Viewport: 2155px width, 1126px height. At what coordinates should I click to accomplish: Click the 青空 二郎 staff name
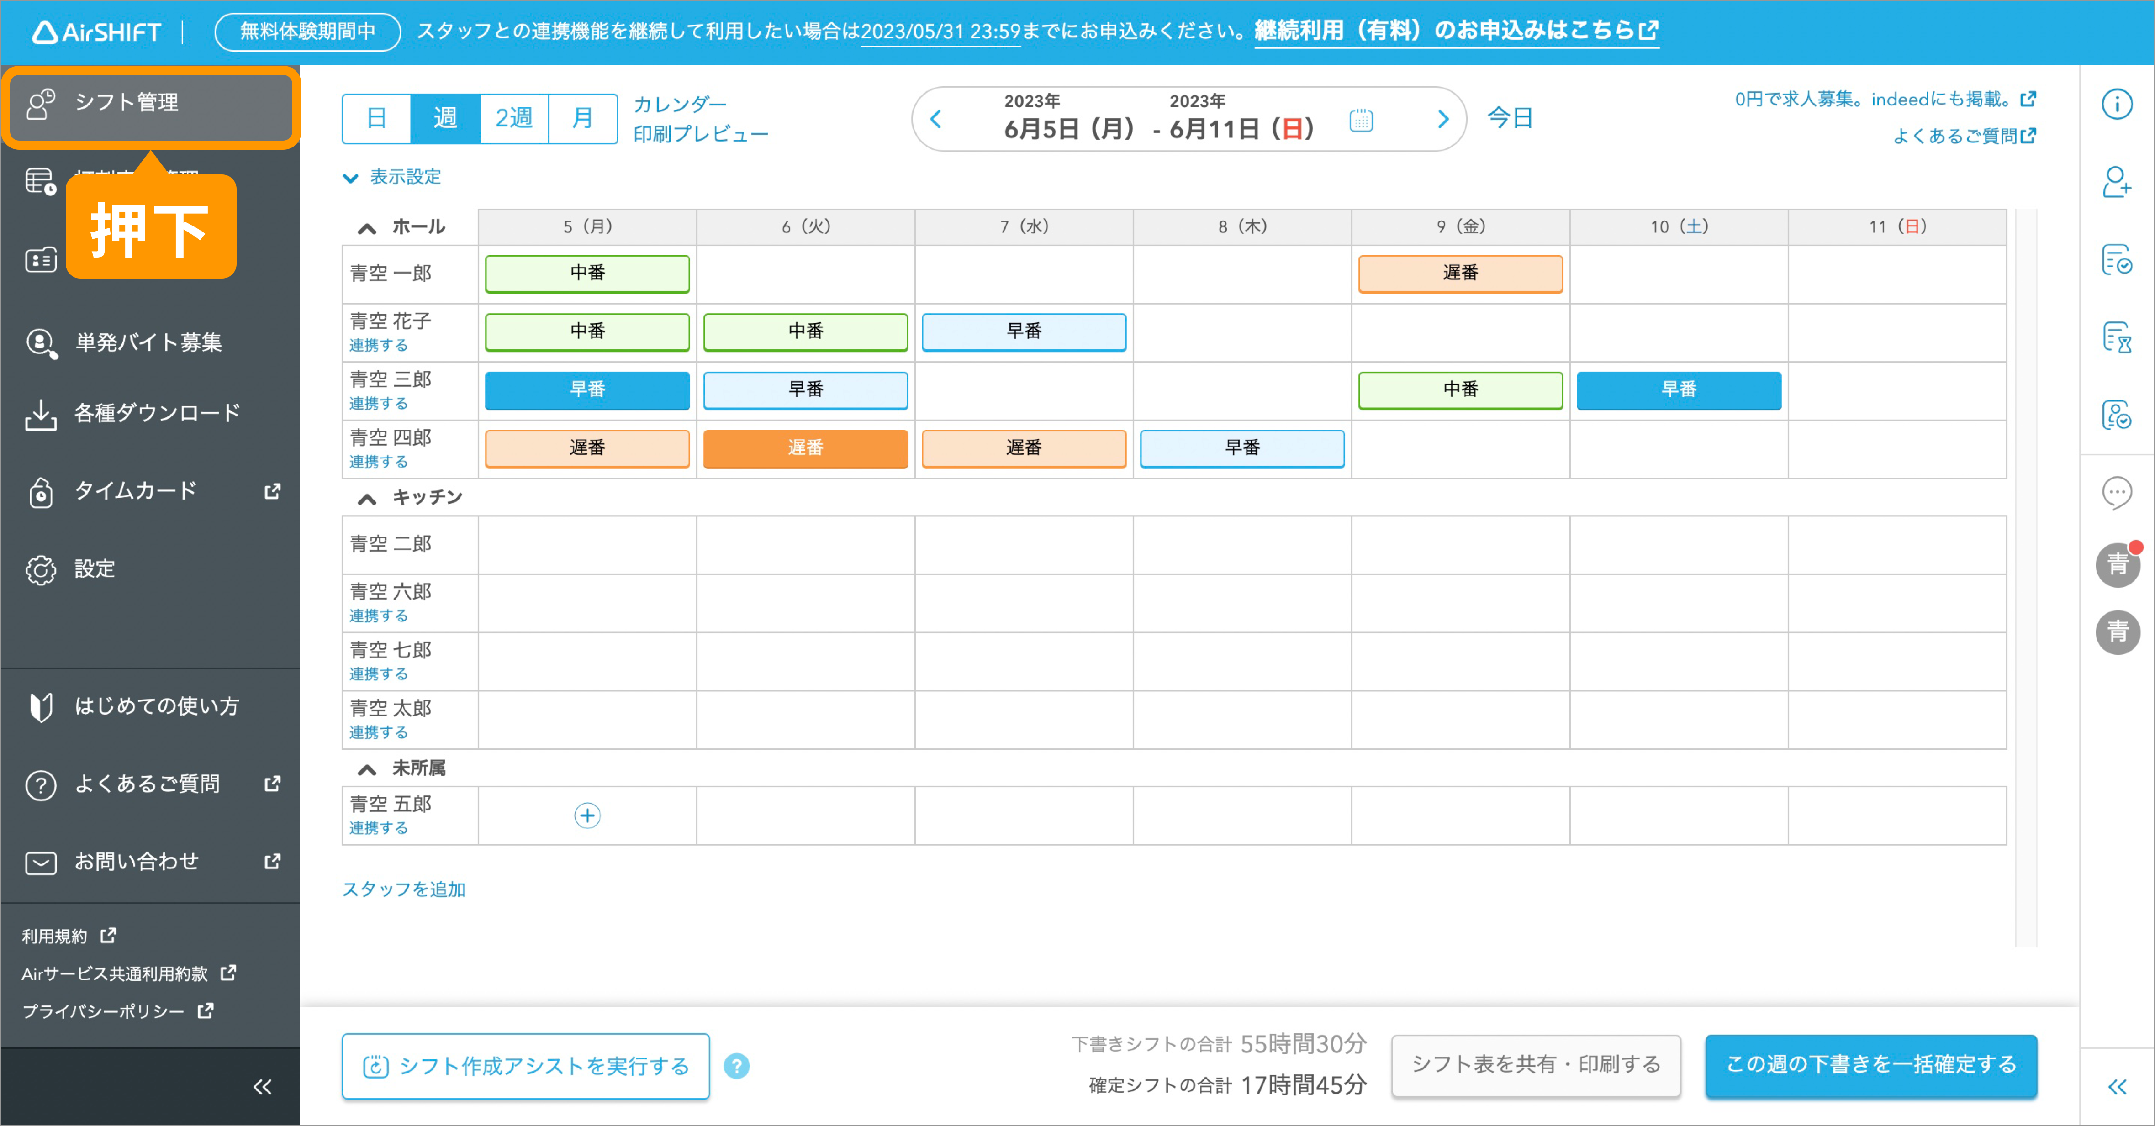pyautogui.click(x=391, y=545)
